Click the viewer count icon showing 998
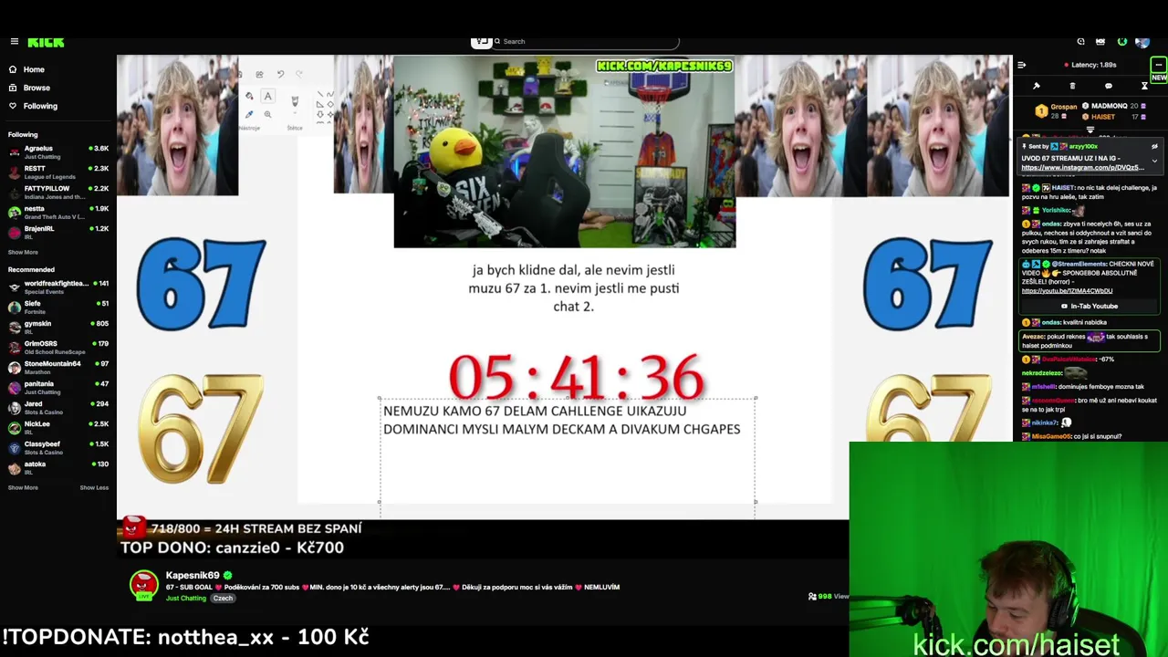 [812, 596]
